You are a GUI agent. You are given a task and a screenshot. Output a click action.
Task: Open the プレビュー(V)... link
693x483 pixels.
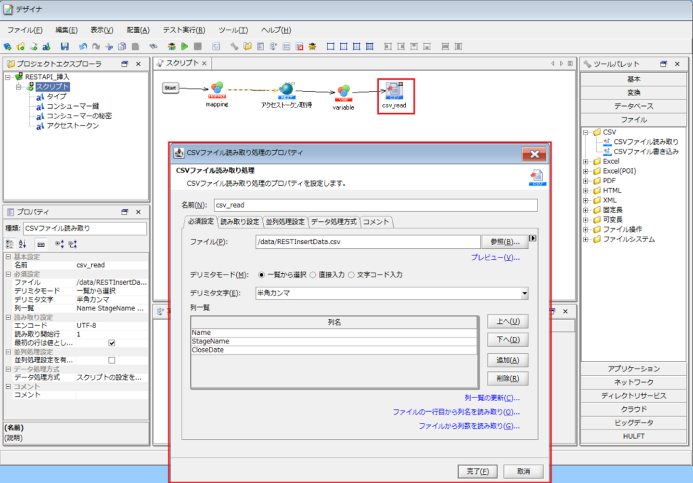point(495,257)
